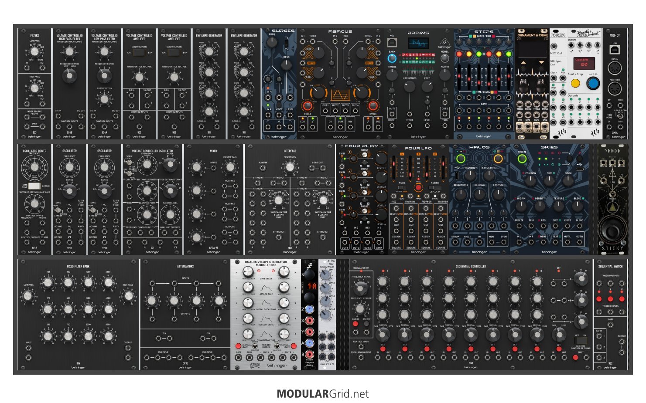646x403 pixels.
Task: Click the red center button on Four LFO
Action: point(418,187)
